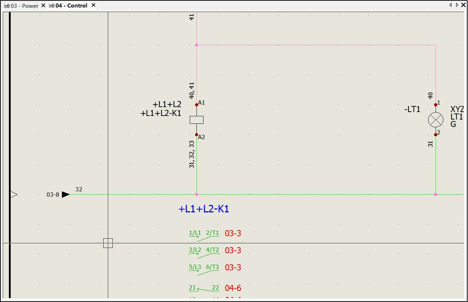Click the hollow triangle on the left border
The width and height of the screenshot is (468, 302).
(14, 195)
